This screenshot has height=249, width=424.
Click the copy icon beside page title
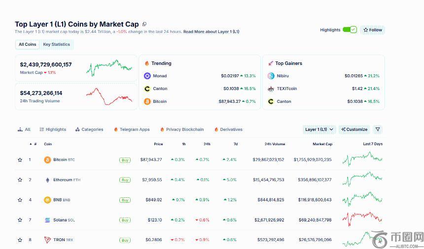(x=144, y=24)
